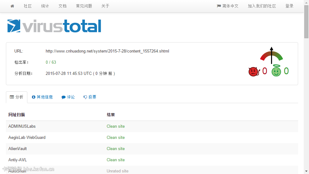
Task: Click the detection ratio 0 / 63
Action: click(x=51, y=62)
